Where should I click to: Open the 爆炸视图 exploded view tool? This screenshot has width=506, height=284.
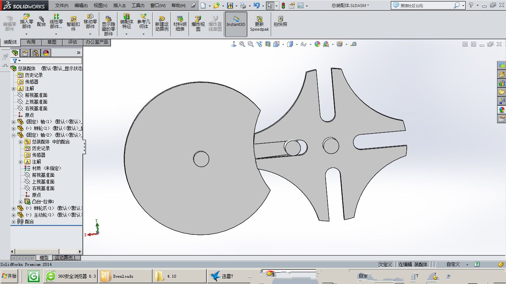pos(198,23)
